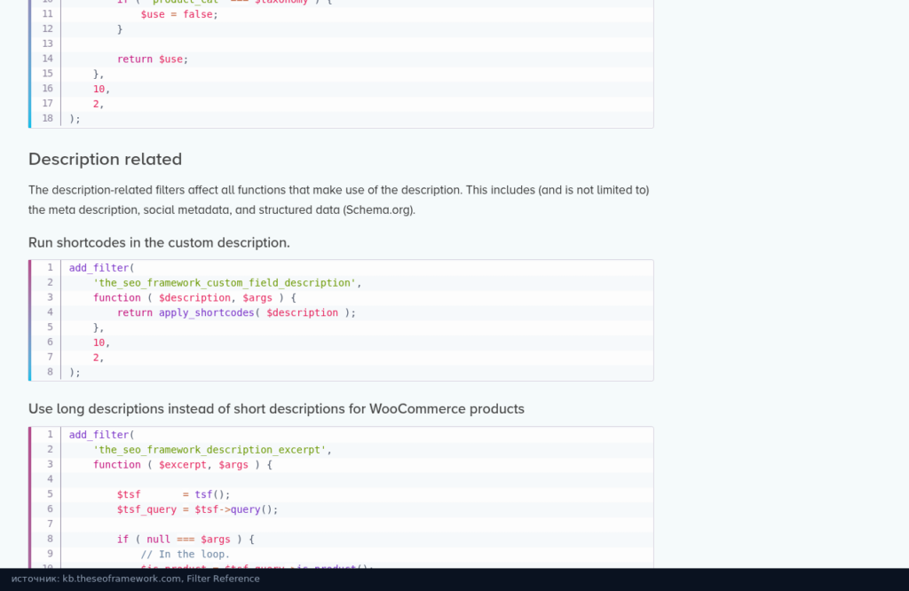Click the "(Schema.org)" text in the paragraph
This screenshot has width=909, height=591.
[x=379, y=209]
